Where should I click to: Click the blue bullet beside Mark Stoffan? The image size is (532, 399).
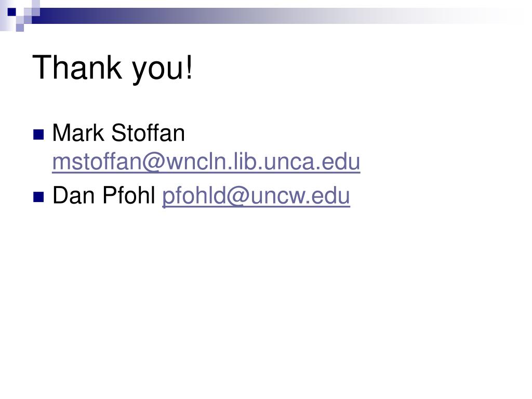[x=38, y=135]
